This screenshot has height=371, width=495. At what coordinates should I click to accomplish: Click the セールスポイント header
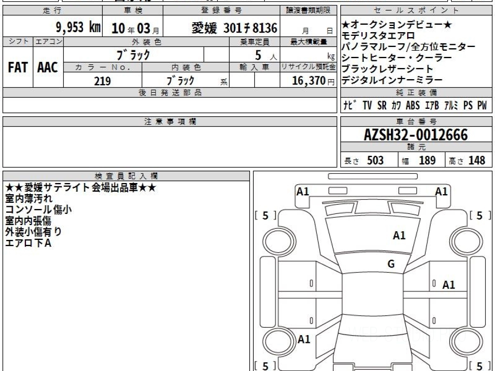(x=416, y=11)
